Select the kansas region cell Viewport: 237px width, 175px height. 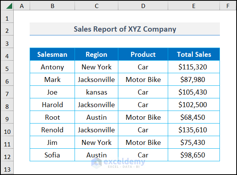96,92
